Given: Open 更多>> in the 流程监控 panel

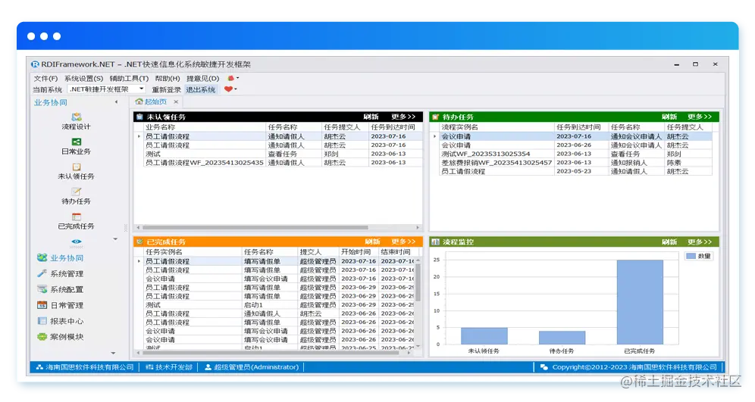Looking at the screenshot, I should (x=700, y=242).
